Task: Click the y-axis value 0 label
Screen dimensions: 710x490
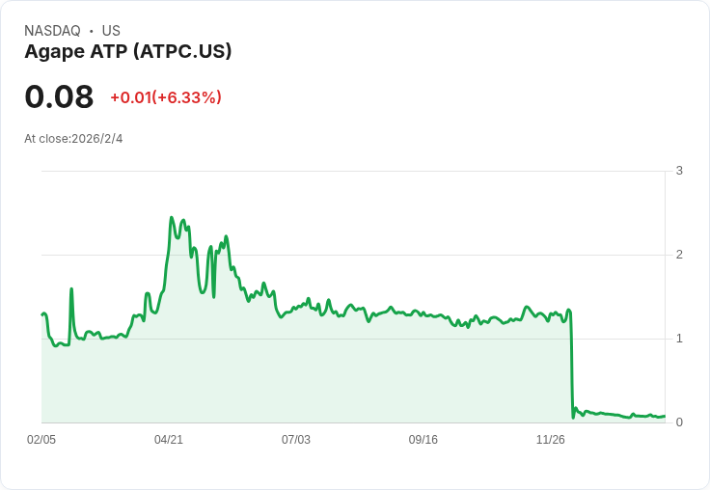Action: [x=679, y=422]
